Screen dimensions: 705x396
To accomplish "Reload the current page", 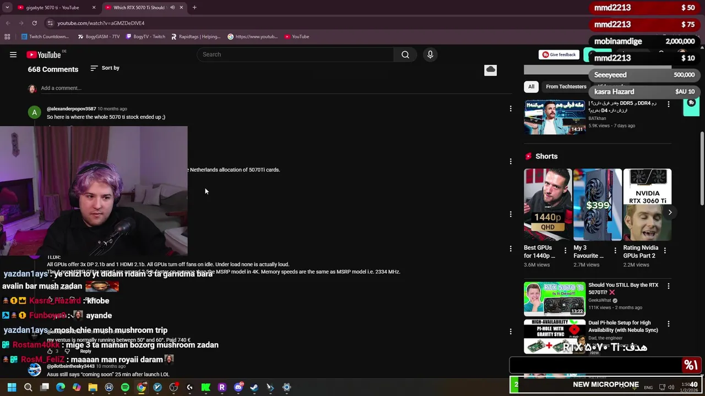I will click(34, 23).
